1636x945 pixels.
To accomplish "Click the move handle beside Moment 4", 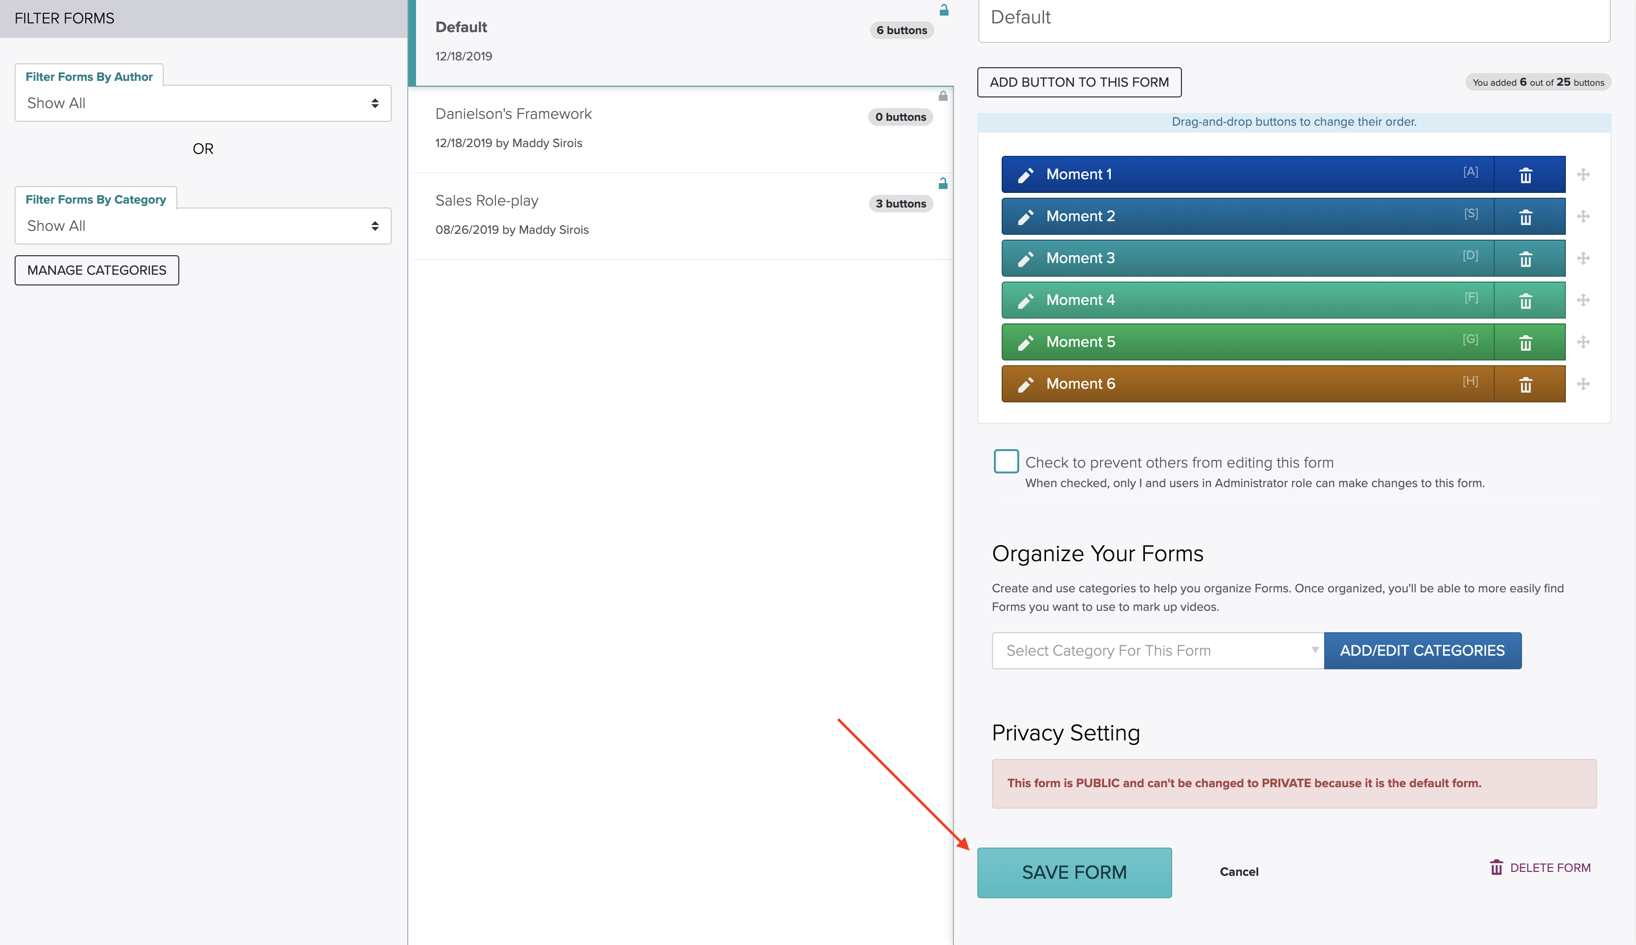I will (x=1583, y=300).
